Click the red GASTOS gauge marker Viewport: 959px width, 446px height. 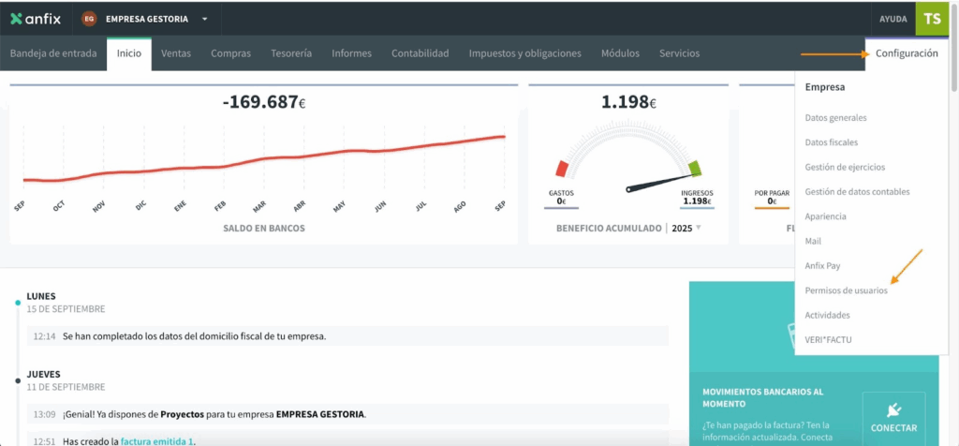[x=562, y=169]
